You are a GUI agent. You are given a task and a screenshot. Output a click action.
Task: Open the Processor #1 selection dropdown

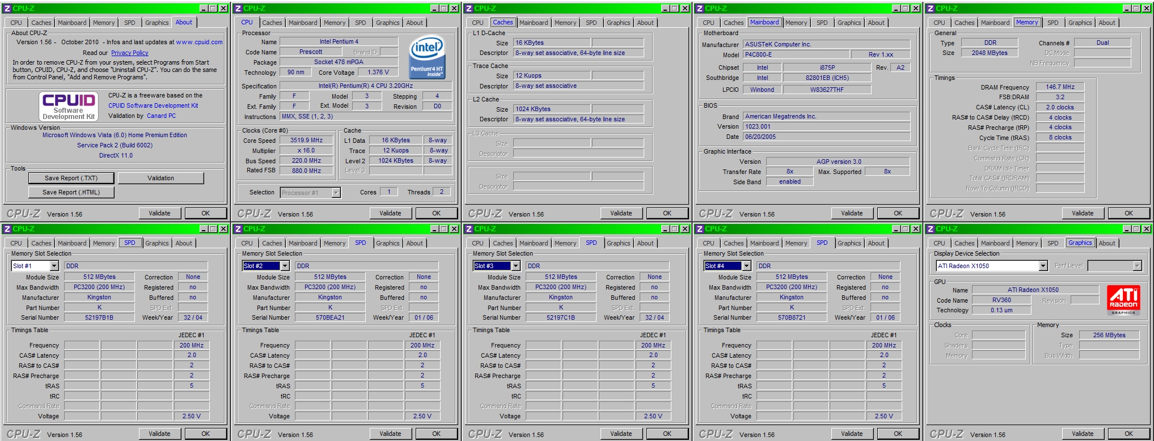(336, 193)
